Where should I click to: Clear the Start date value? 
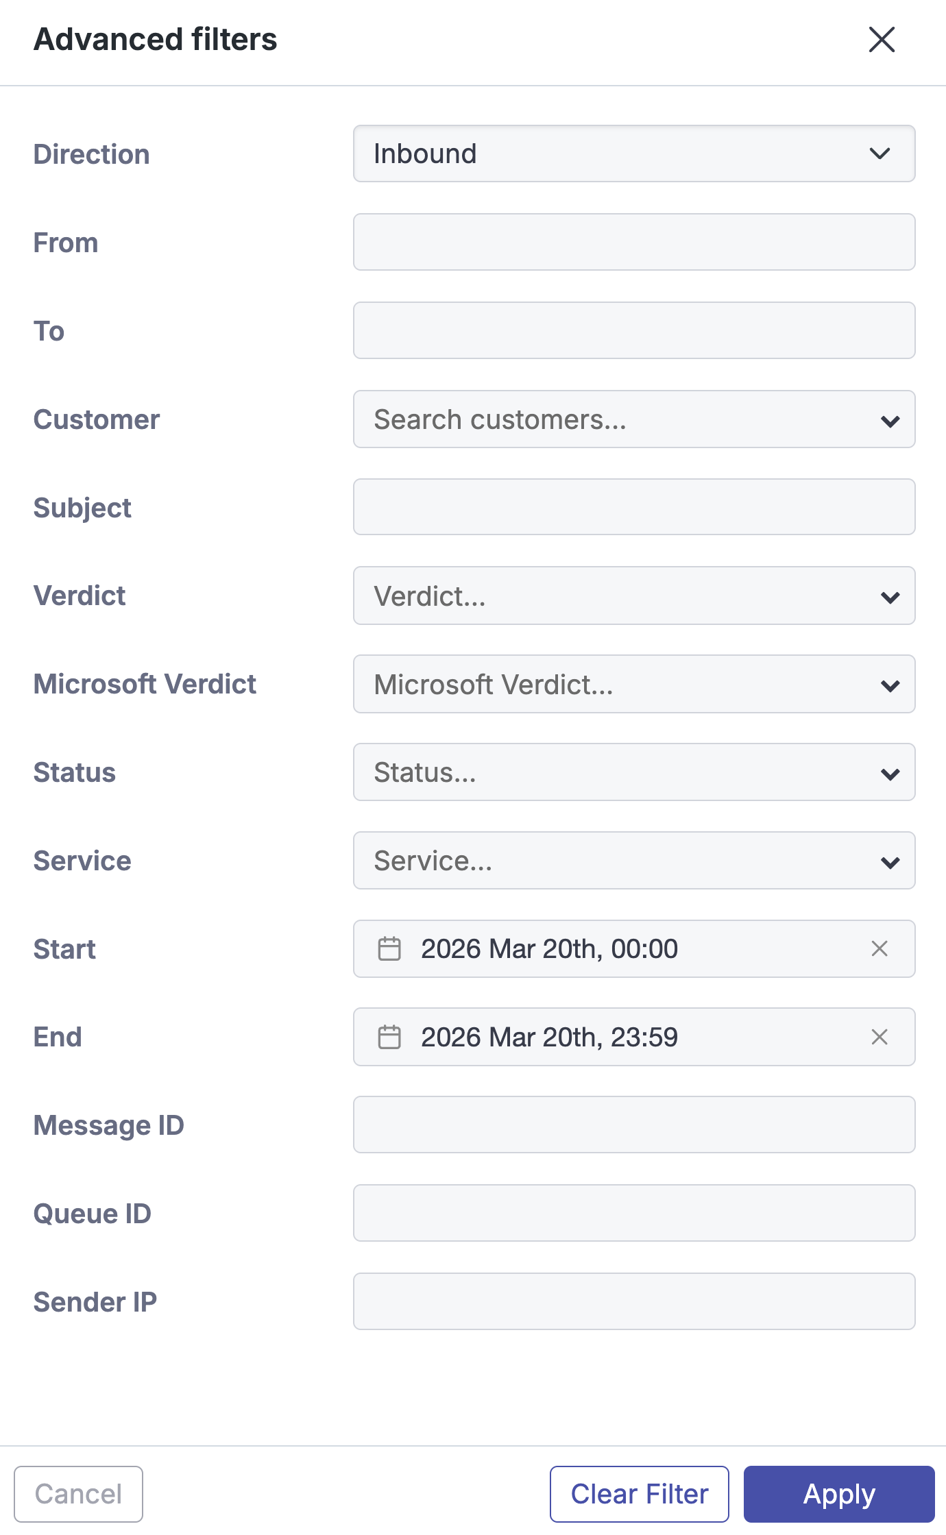[880, 948]
